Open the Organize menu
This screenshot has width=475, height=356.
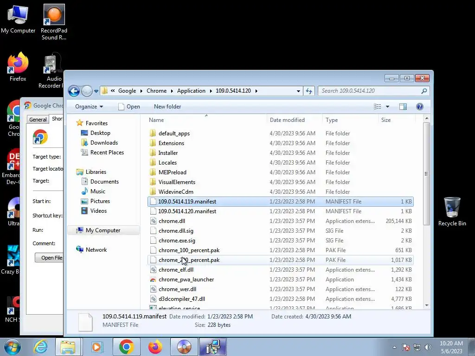point(89,107)
